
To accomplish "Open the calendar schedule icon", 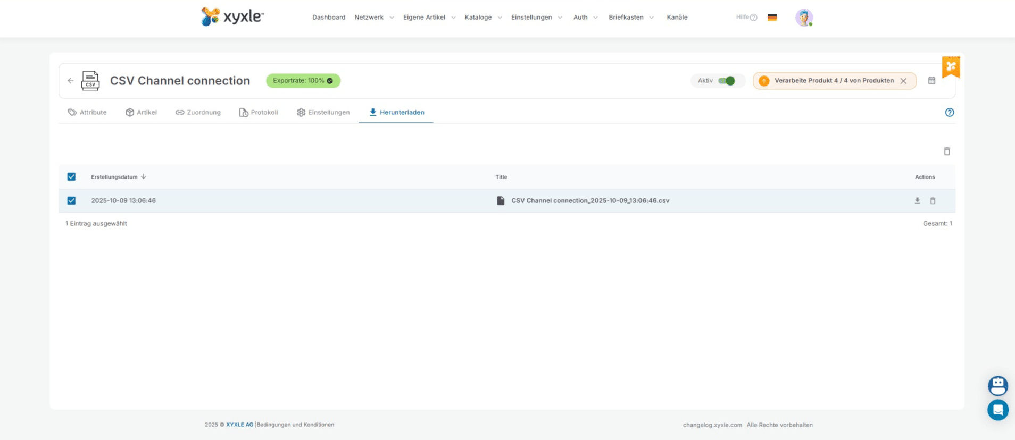I will click(931, 81).
